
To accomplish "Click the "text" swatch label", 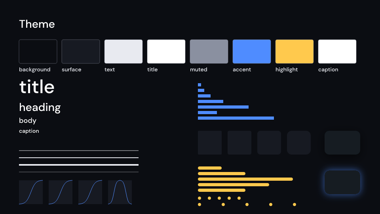I will [110, 70].
